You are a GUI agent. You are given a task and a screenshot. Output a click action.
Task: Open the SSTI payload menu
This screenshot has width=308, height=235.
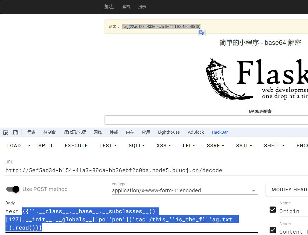point(244,146)
